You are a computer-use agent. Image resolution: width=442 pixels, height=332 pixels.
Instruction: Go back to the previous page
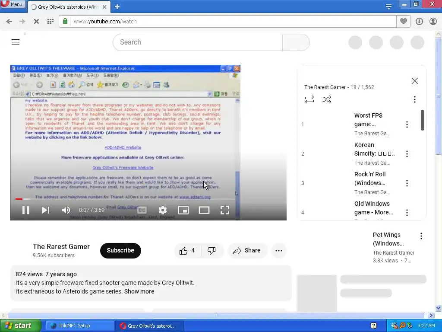(9, 22)
